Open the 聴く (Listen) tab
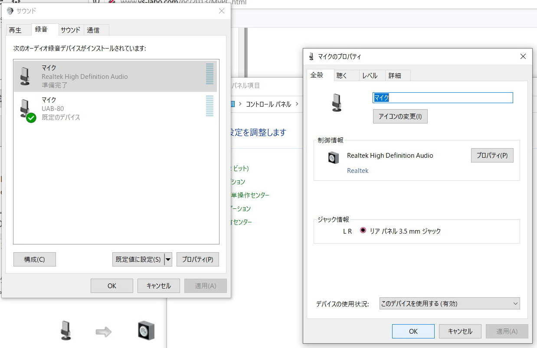 coord(342,75)
